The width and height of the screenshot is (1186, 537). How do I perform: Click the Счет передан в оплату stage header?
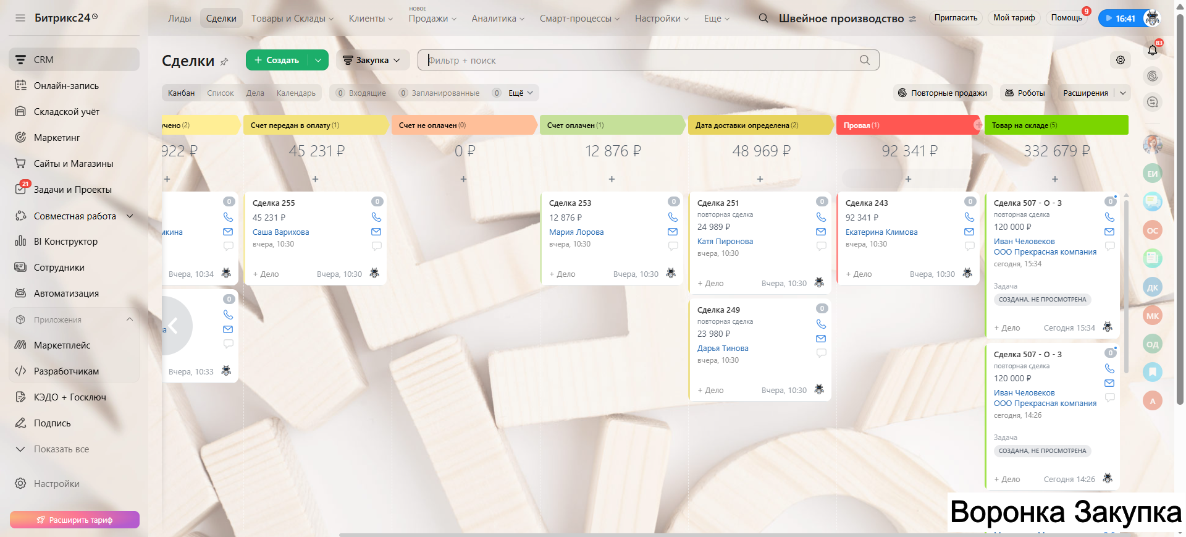(x=315, y=125)
